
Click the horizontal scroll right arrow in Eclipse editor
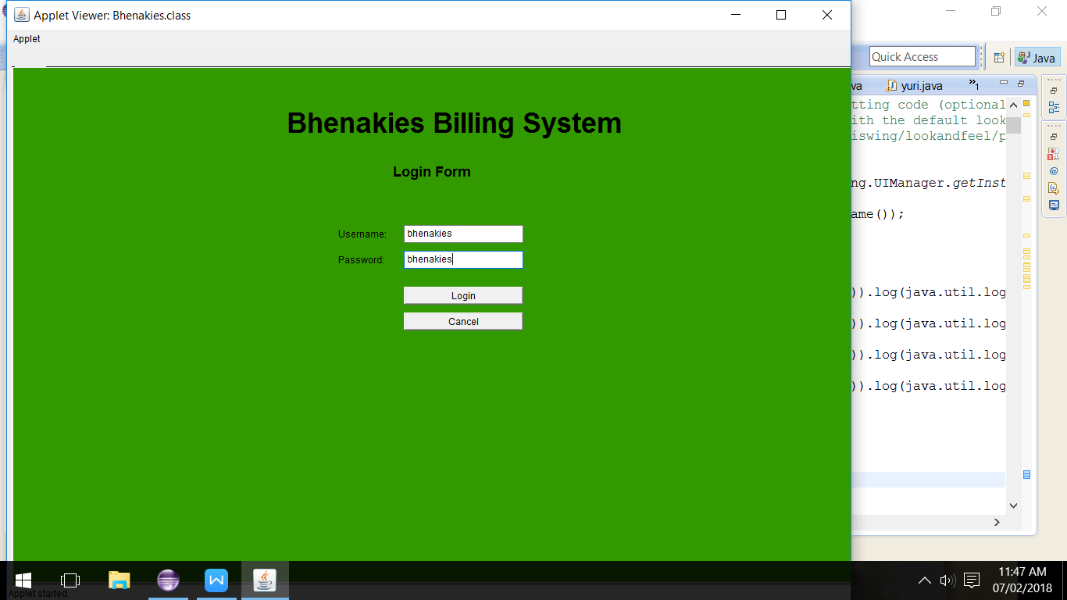[x=997, y=522]
